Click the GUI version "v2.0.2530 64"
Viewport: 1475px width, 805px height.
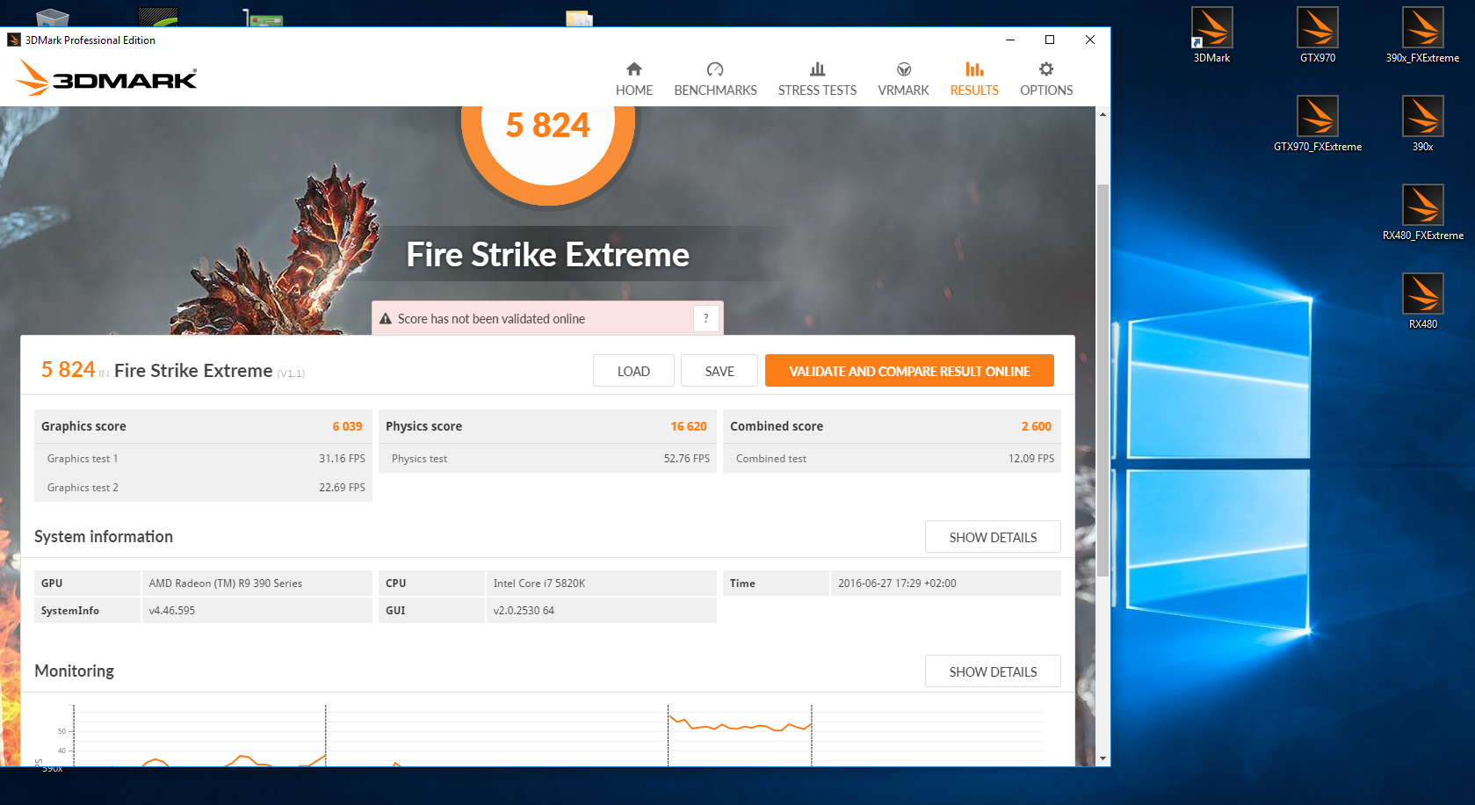click(x=524, y=611)
